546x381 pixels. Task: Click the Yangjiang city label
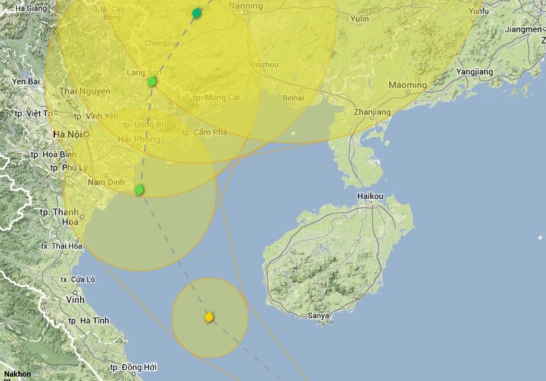pyautogui.click(x=474, y=72)
